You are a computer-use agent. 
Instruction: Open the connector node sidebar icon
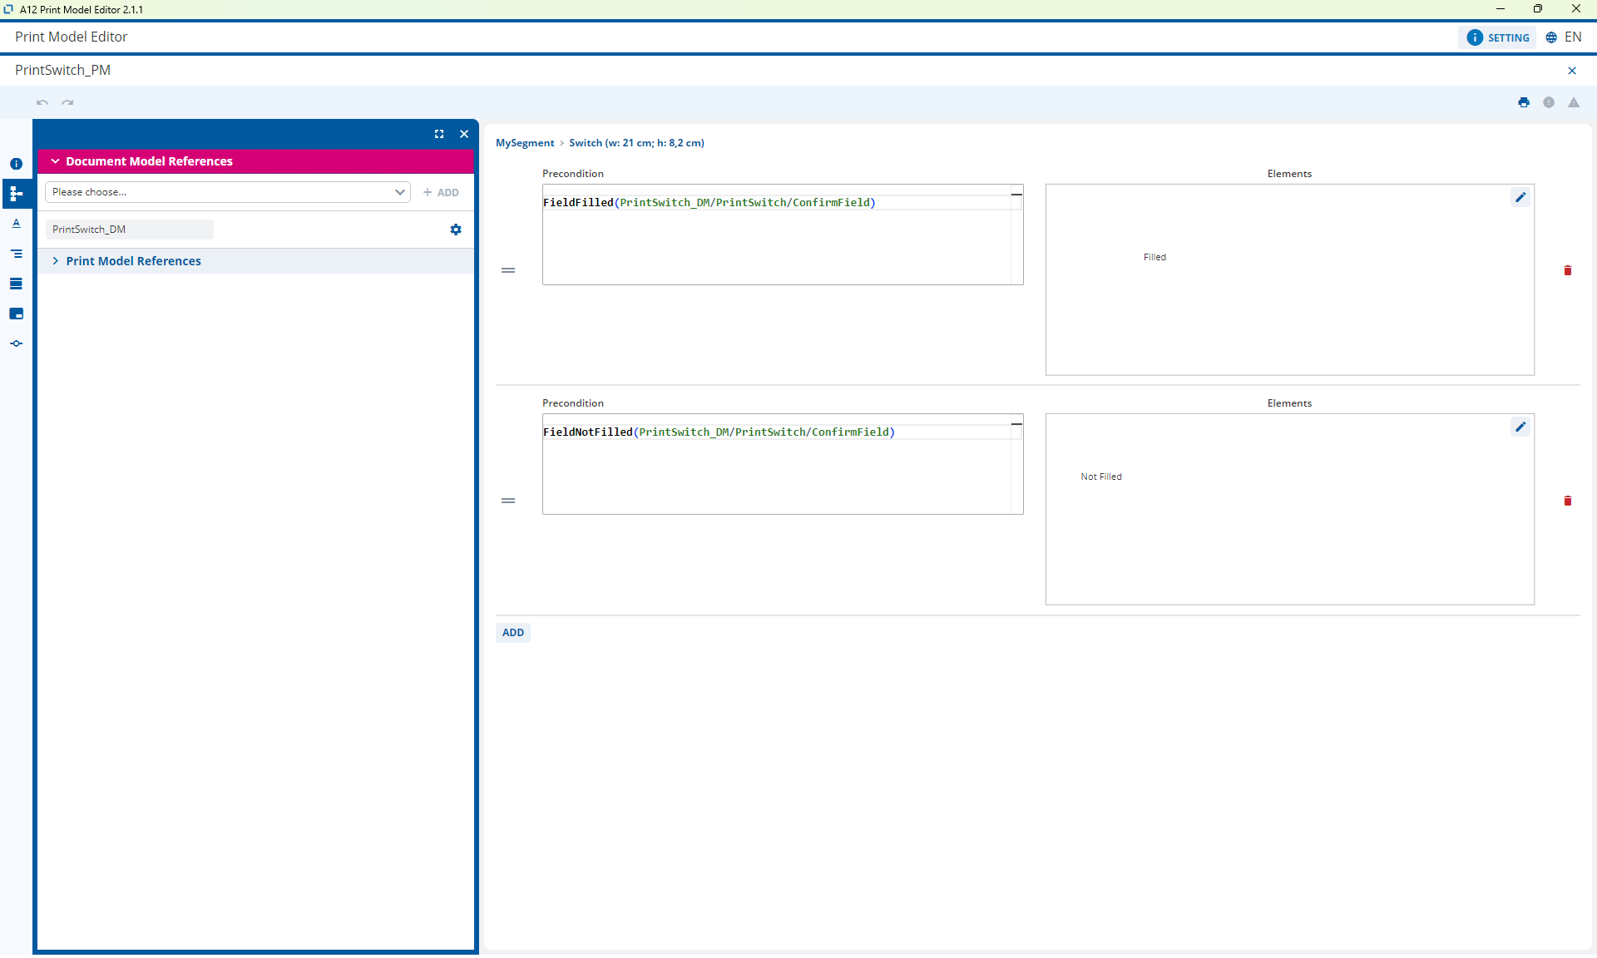tap(16, 343)
